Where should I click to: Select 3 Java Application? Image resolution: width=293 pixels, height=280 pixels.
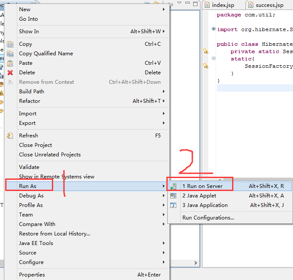point(230,205)
